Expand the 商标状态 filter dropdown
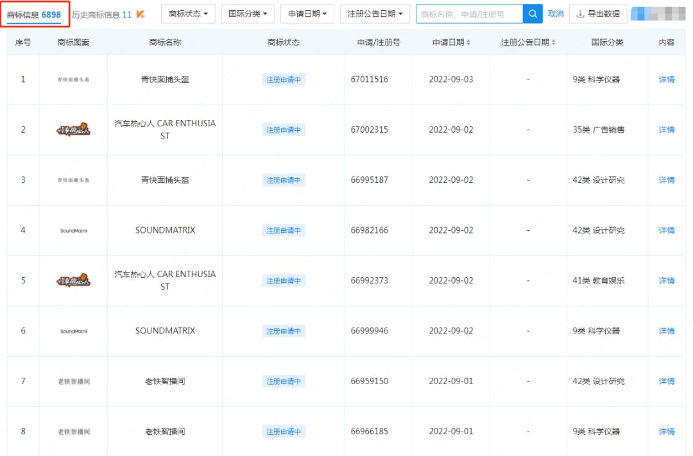Viewport: 693px width, 456px height. coord(188,14)
